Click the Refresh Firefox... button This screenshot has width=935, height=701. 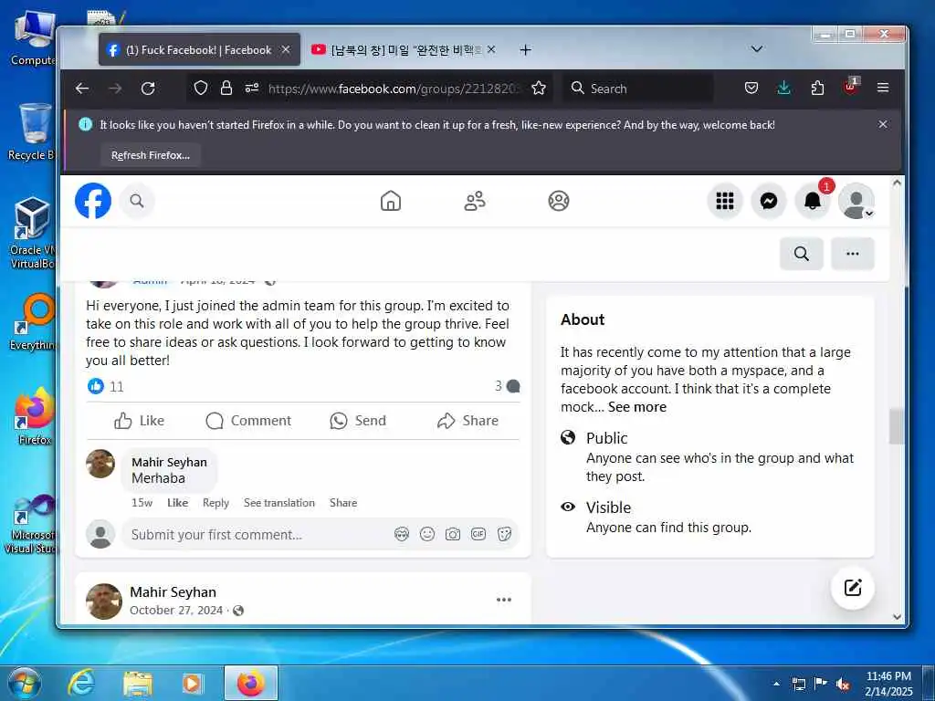click(151, 155)
